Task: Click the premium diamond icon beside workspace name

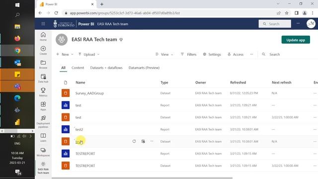Action: [x=121, y=40]
